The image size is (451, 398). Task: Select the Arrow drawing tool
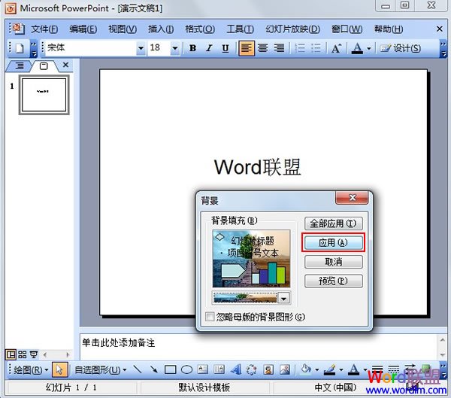154,369
